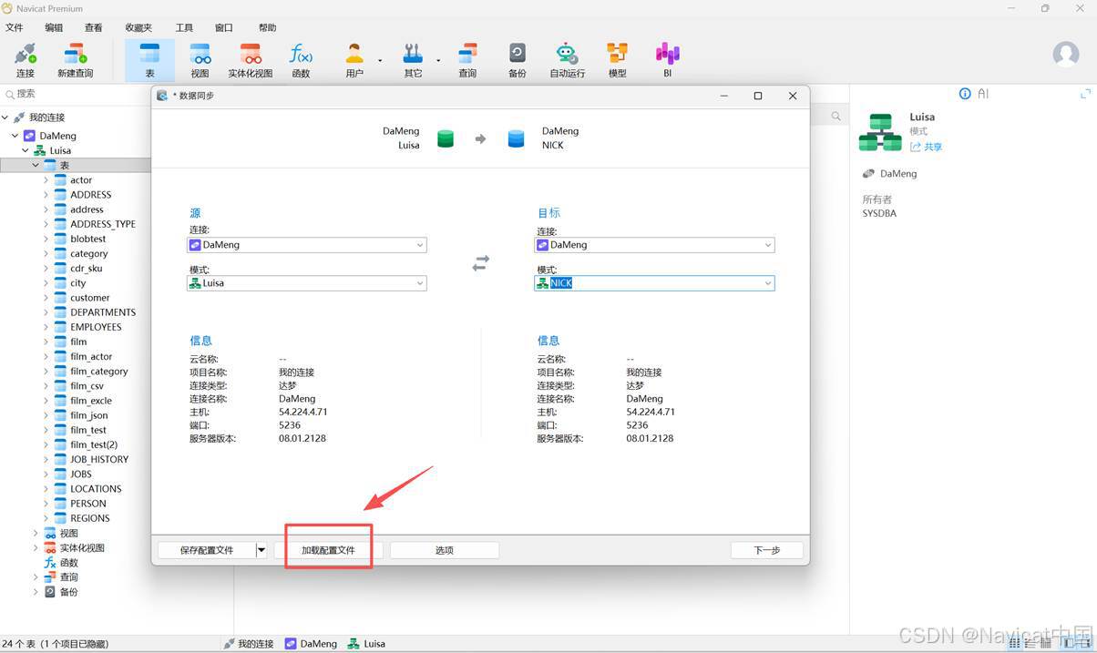The height and width of the screenshot is (653, 1097).
Task: Open the 用户 (User) toolbar icon
Action: [354, 60]
